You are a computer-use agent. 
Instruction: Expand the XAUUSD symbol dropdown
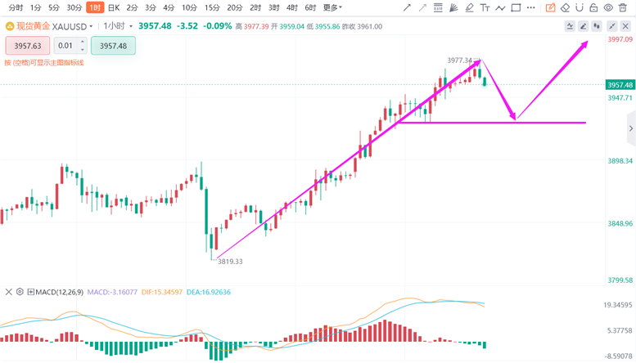tap(91, 26)
